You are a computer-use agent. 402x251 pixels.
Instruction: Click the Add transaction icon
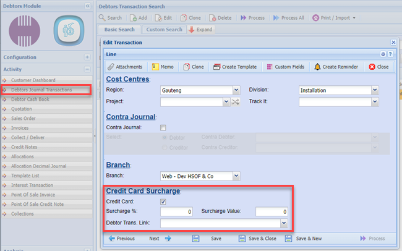(x=133, y=18)
